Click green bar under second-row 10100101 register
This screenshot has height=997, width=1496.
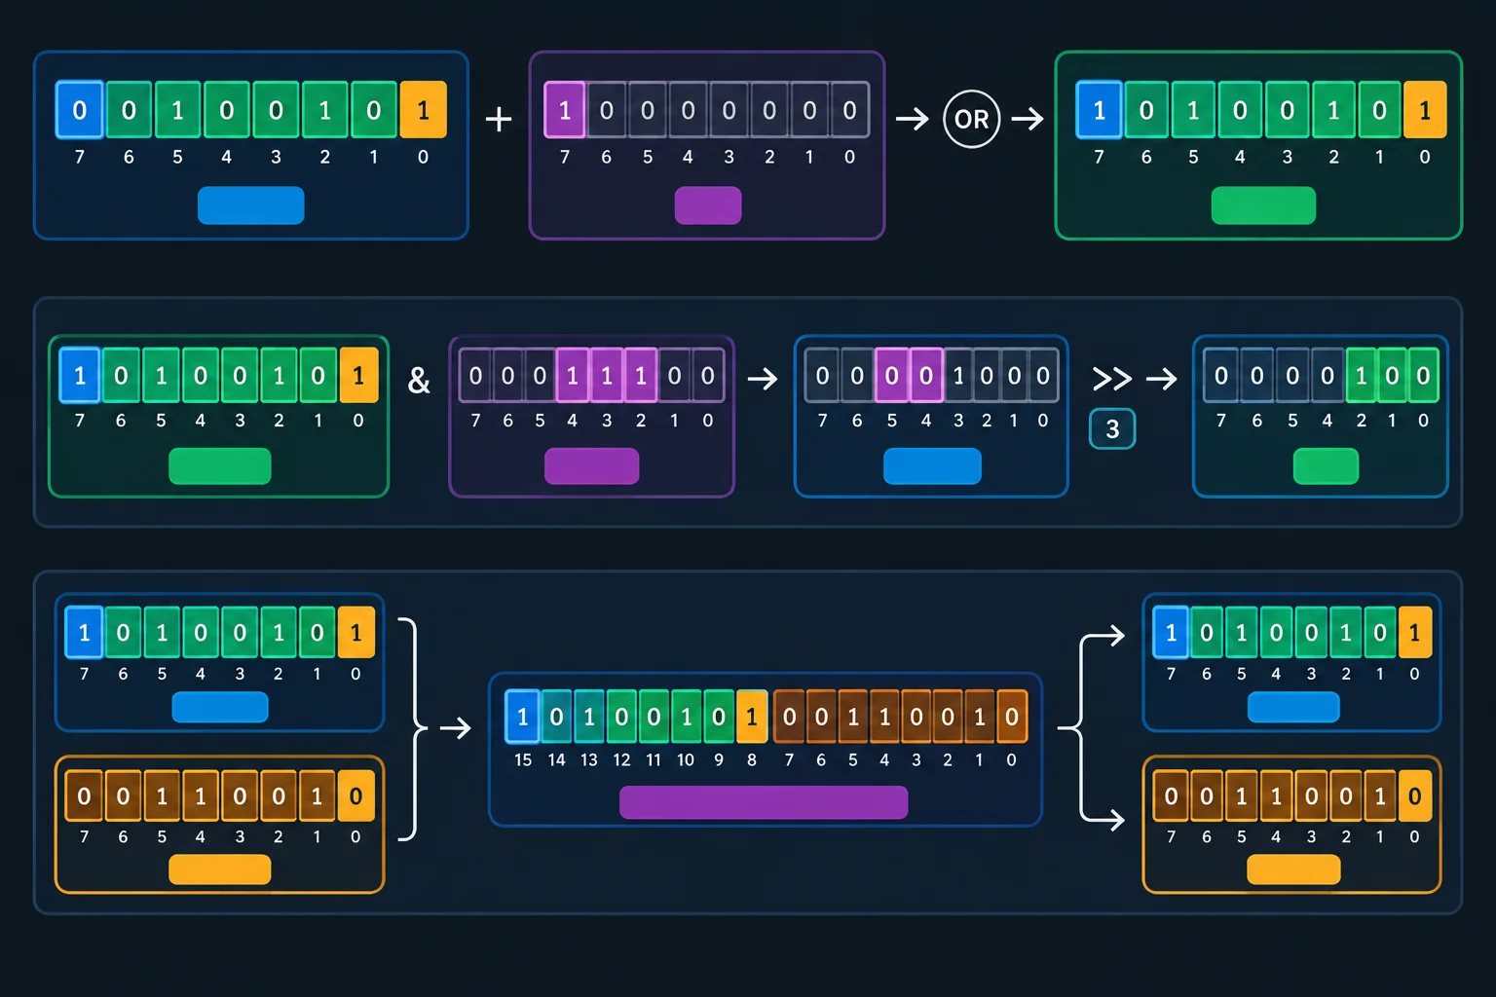pyautogui.click(x=220, y=466)
